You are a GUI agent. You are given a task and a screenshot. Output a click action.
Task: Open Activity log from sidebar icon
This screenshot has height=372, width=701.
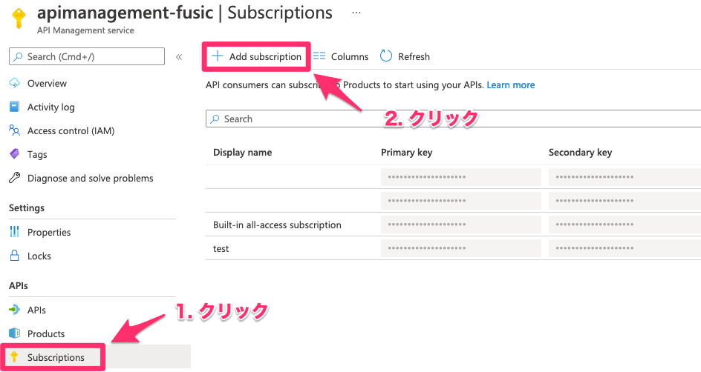[14, 107]
